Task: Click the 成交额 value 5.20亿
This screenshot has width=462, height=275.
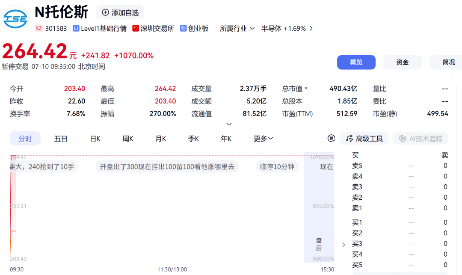Action: click(256, 101)
